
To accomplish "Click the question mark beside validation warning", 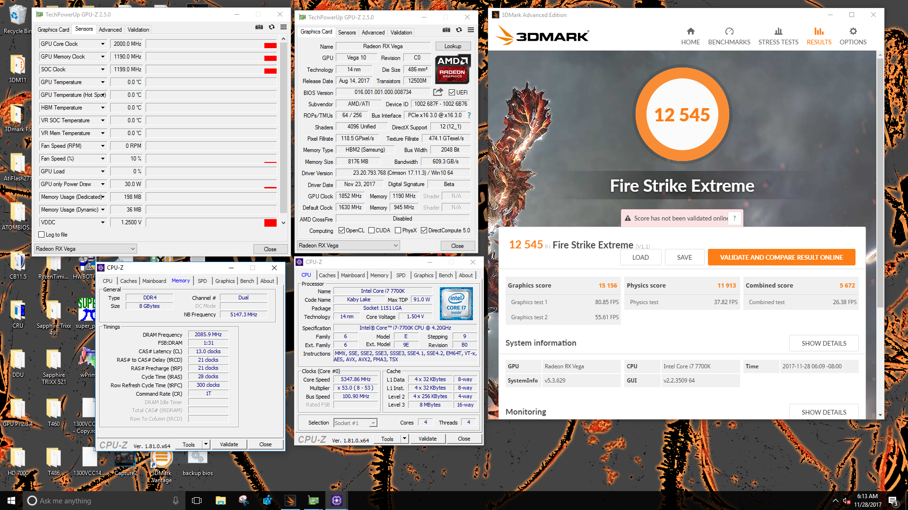I will point(734,218).
